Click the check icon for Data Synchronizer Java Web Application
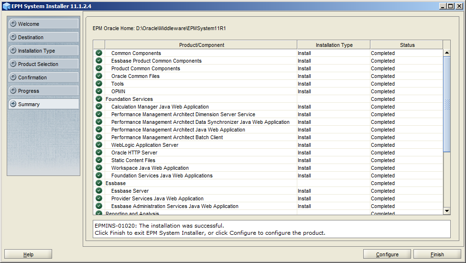Image resolution: width=466 pixels, height=263 pixels. pyautogui.click(x=99, y=122)
